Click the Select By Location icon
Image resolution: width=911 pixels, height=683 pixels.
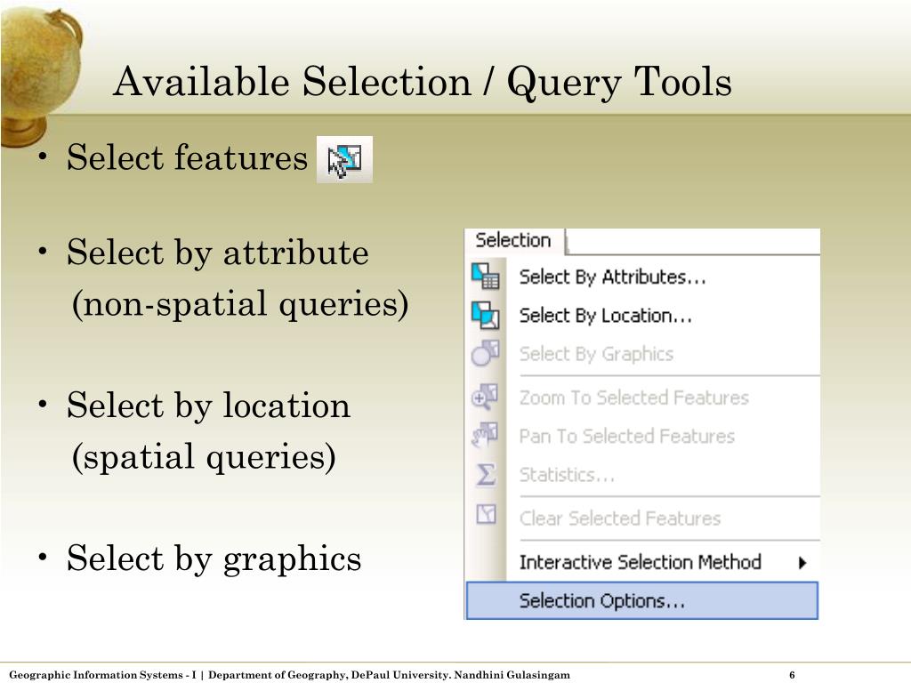click(x=485, y=315)
